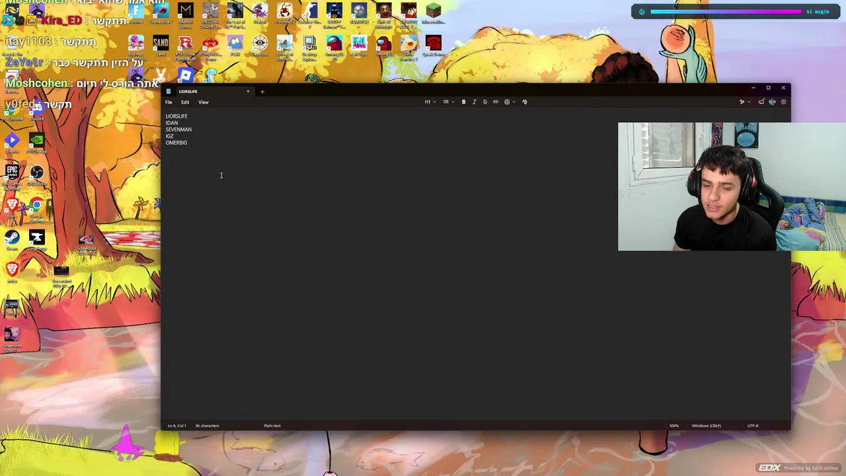Viewport: 846px width, 476px height.
Task: Click the text line LIORSLIFE in the document
Action: pyautogui.click(x=176, y=116)
